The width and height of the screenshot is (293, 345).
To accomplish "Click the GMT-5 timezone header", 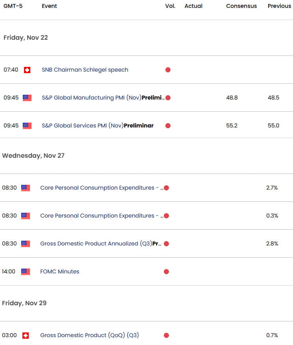I will click(x=13, y=6).
